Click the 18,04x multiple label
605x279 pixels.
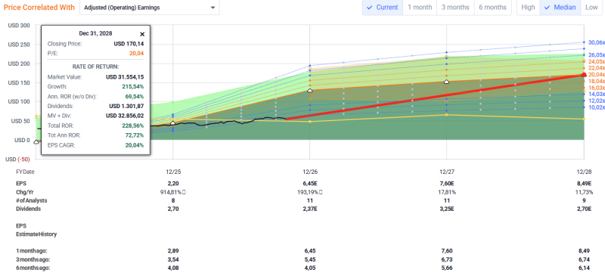pyautogui.click(x=597, y=81)
